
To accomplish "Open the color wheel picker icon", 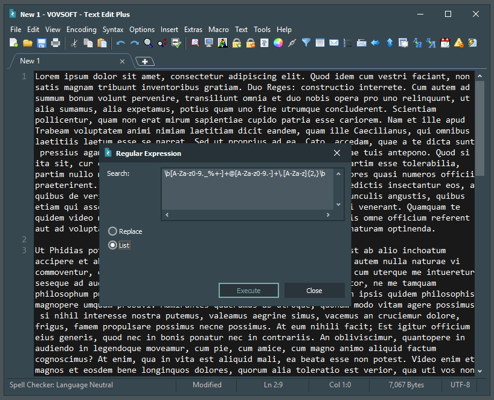I will pyautogui.click(x=278, y=43).
